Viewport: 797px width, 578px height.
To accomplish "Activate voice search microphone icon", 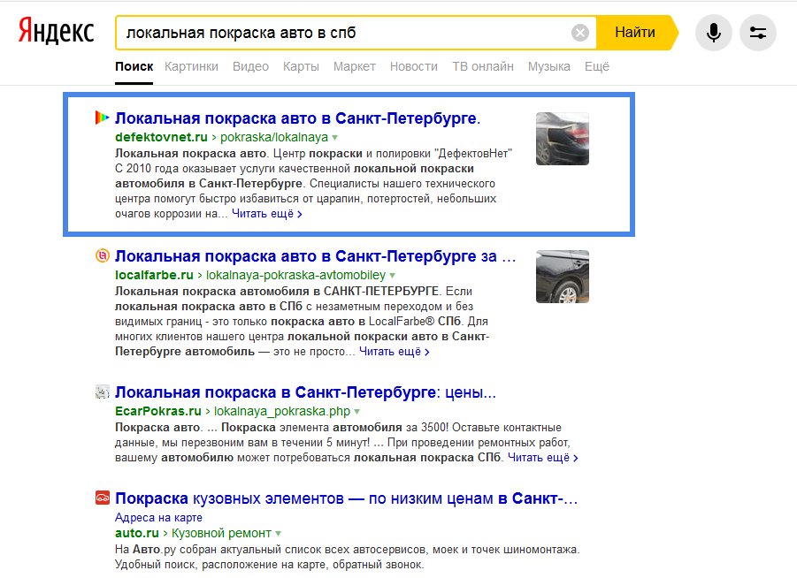I will [x=714, y=33].
